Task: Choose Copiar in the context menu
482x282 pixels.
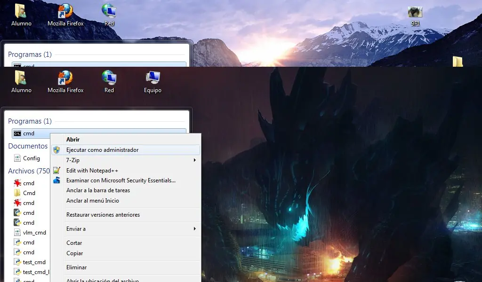Action: [126, 253]
